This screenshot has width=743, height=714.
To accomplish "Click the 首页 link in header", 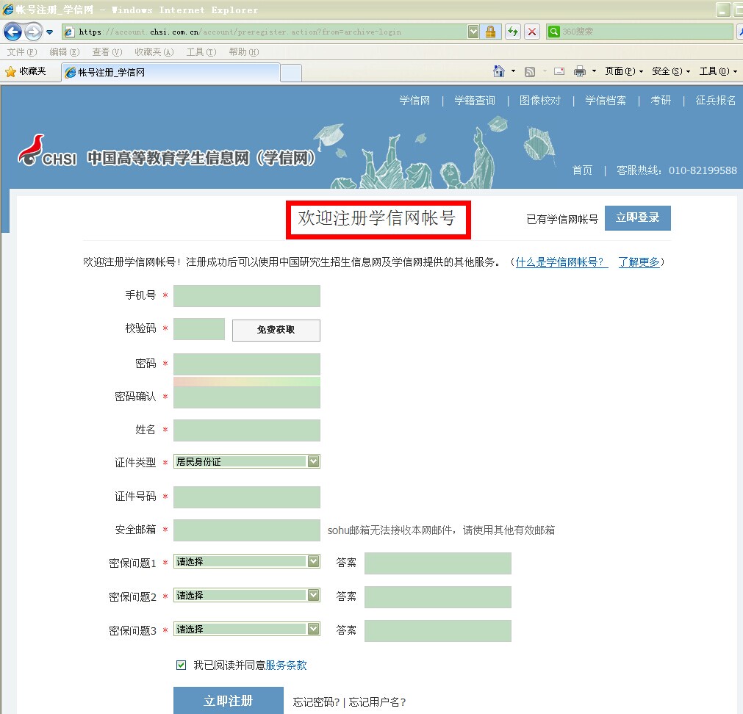I will click(x=582, y=170).
